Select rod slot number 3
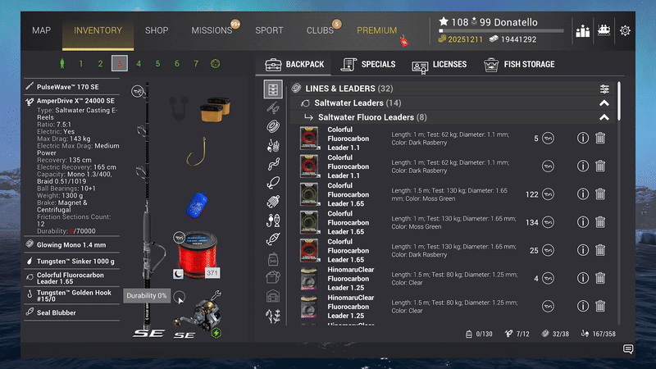This screenshot has width=656, height=369. [x=119, y=63]
